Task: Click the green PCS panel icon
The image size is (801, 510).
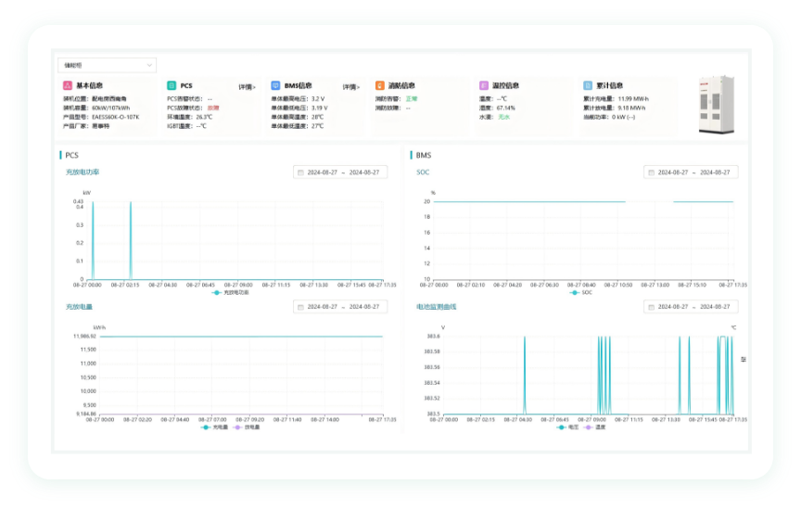Action: pos(172,85)
